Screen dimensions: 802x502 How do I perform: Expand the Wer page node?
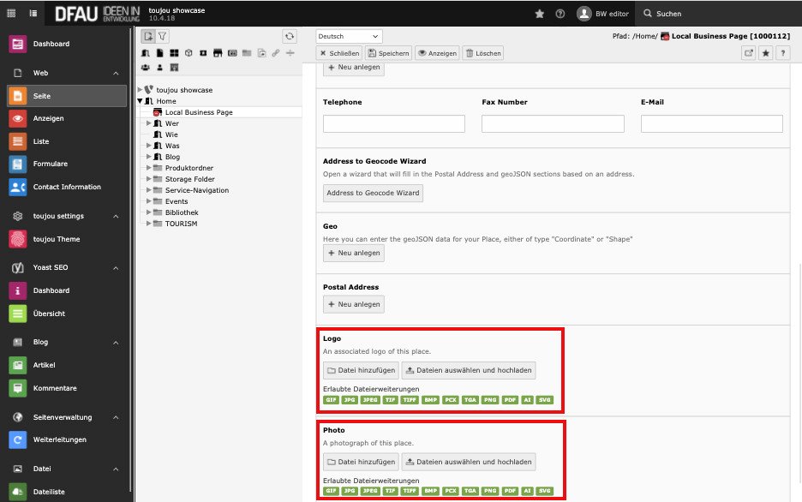point(149,123)
